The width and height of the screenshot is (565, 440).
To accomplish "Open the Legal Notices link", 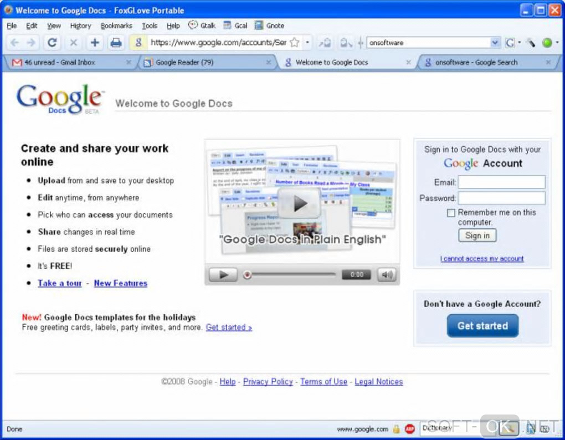I will [379, 382].
